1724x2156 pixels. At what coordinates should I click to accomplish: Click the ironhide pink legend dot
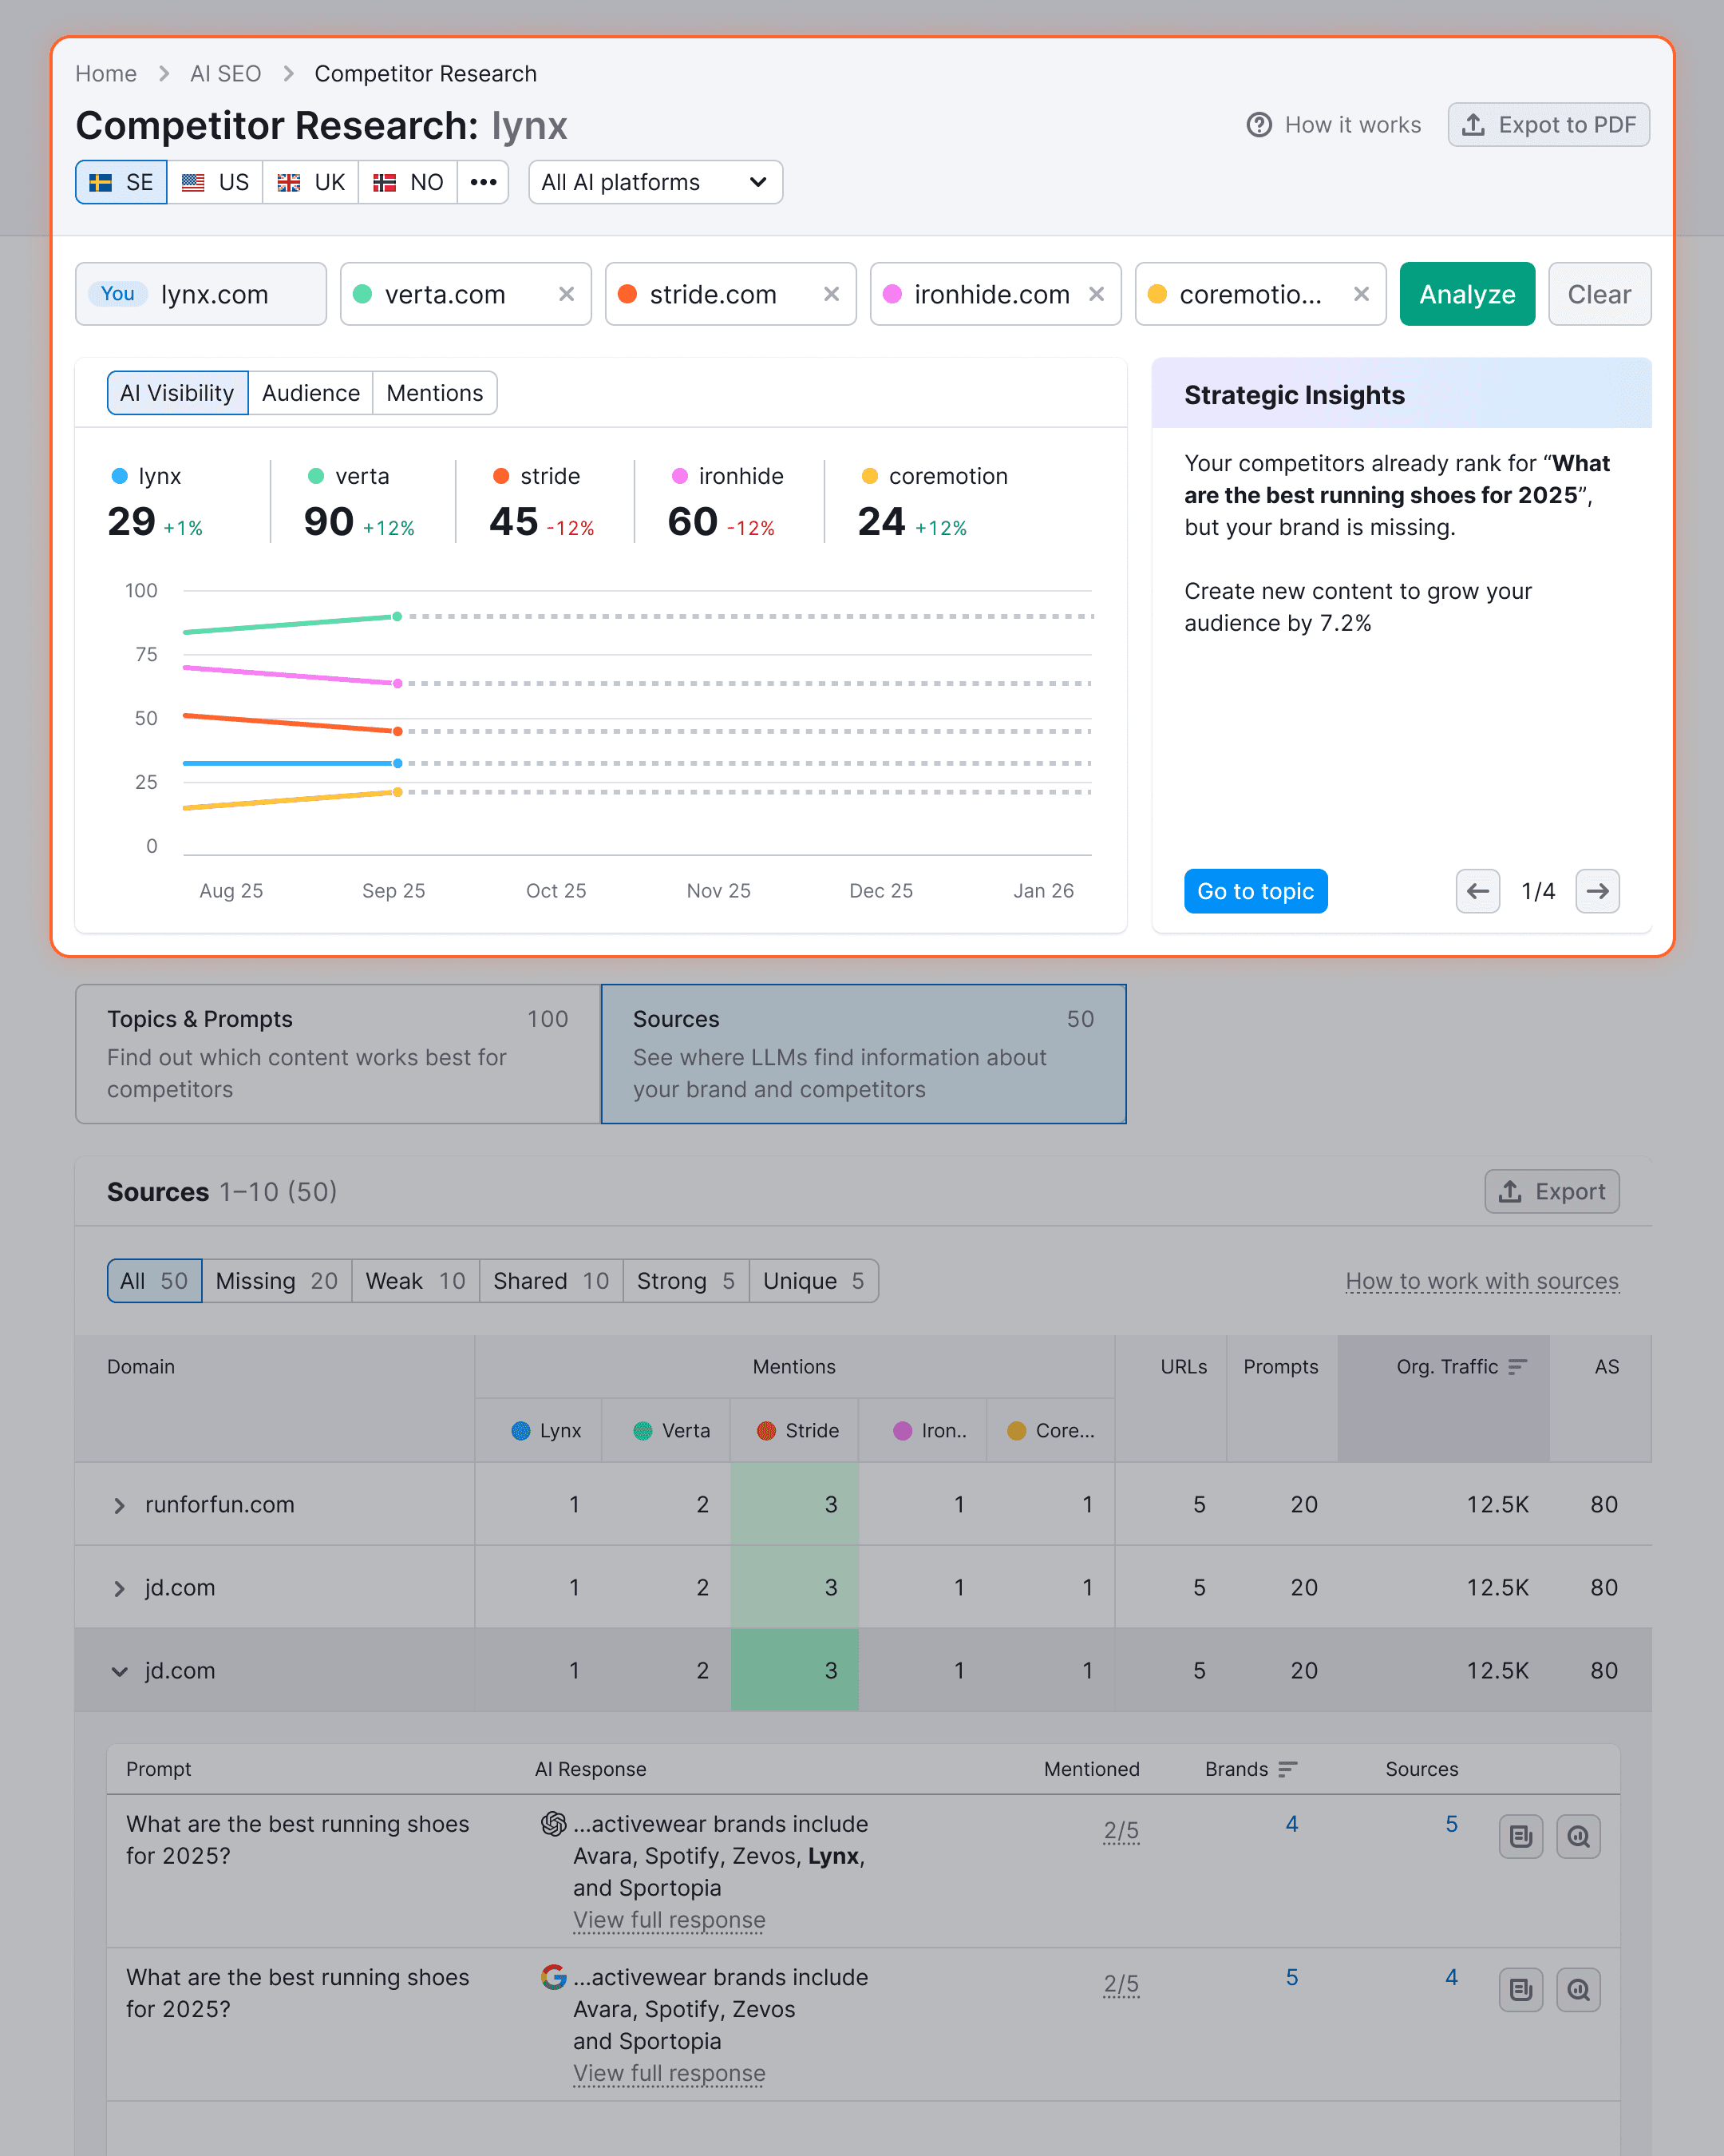click(679, 476)
